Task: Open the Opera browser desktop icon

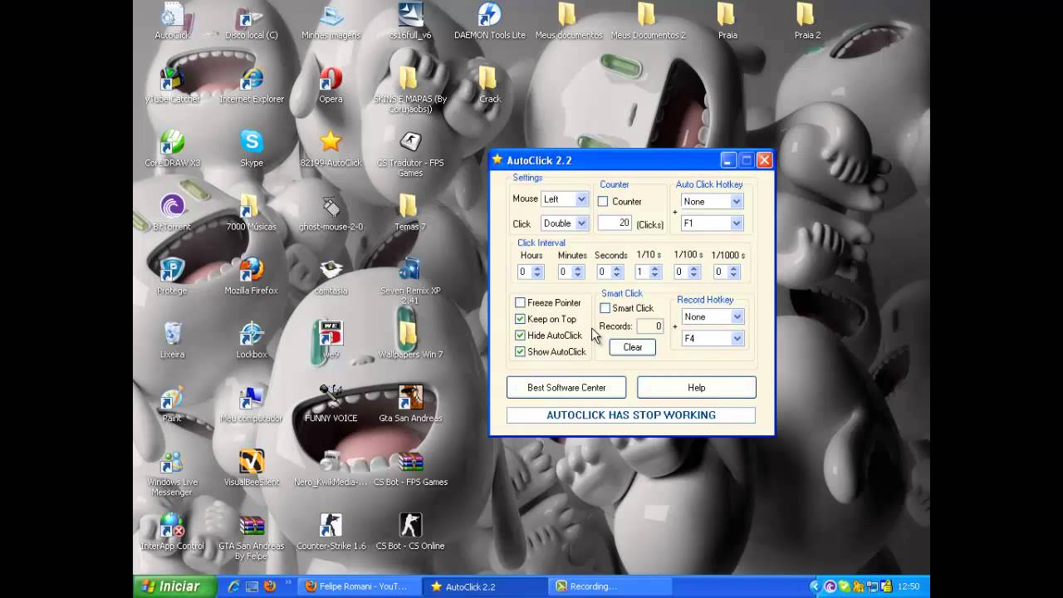Action: 331,80
